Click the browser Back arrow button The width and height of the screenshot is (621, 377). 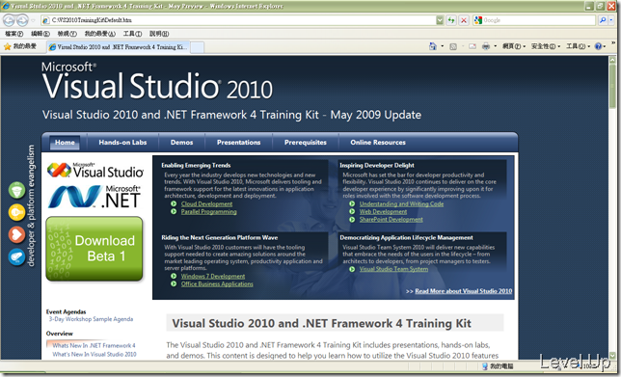tap(9, 20)
